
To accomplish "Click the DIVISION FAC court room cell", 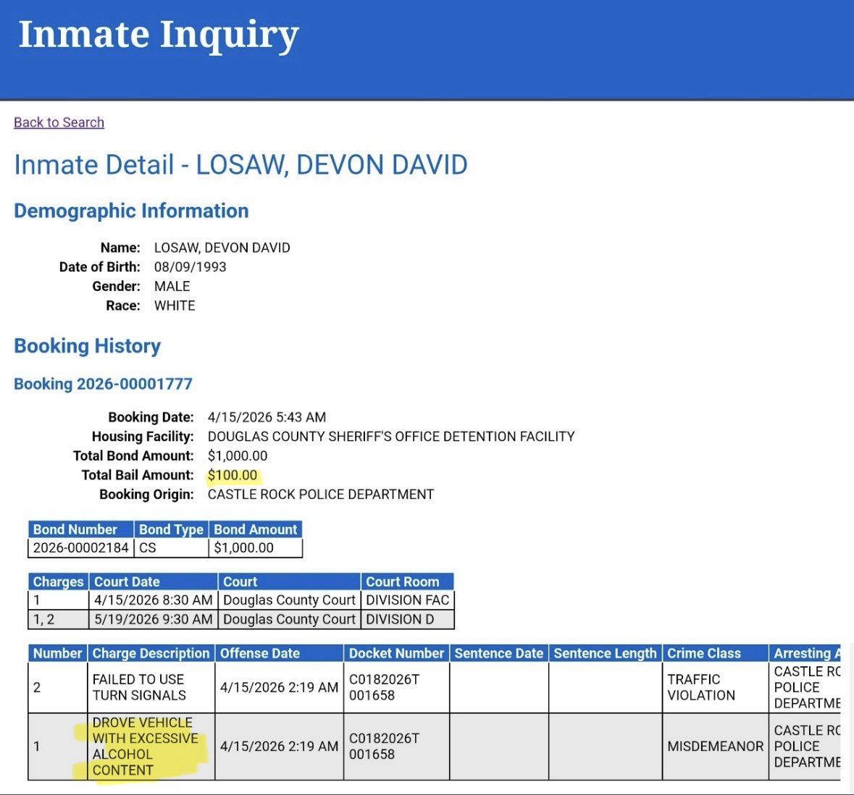I will [407, 600].
